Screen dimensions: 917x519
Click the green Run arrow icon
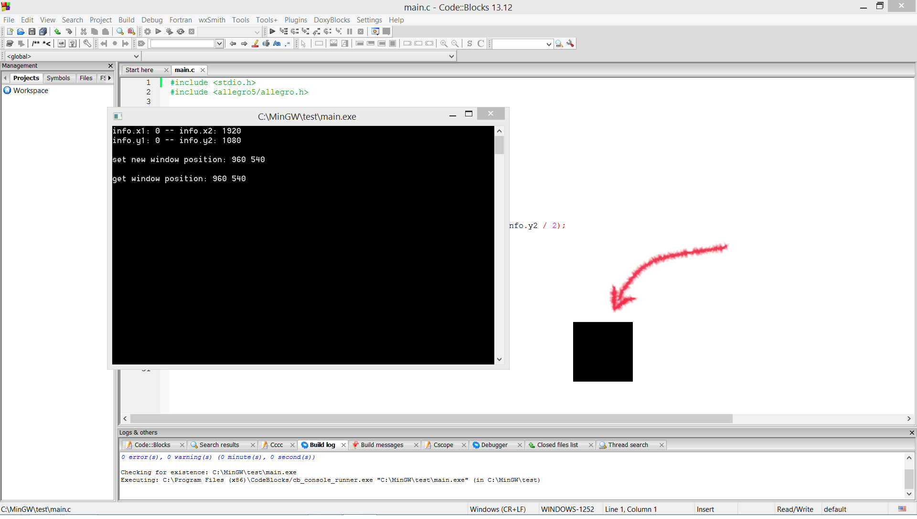[159, 31]
